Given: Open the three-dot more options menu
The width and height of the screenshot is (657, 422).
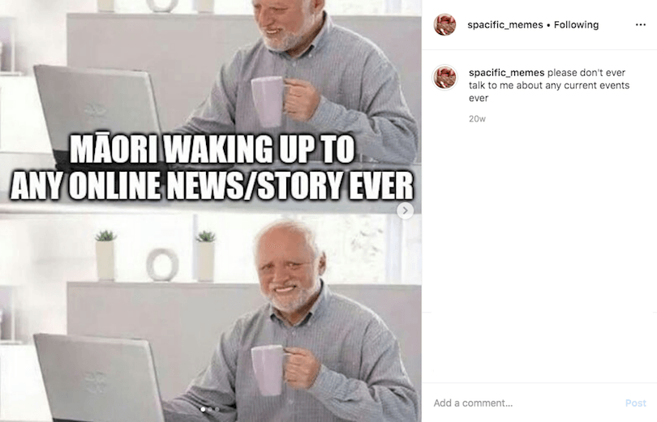Looking at the screenshot, I should 640,25.
